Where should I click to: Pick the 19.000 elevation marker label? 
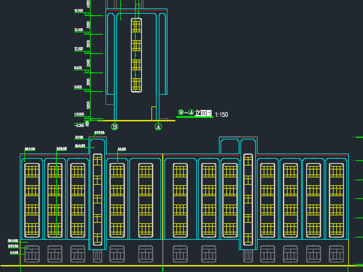click(x=78, y=11)
